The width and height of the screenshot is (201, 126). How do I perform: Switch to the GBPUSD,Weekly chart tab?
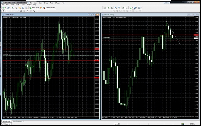tap(18, 121)
